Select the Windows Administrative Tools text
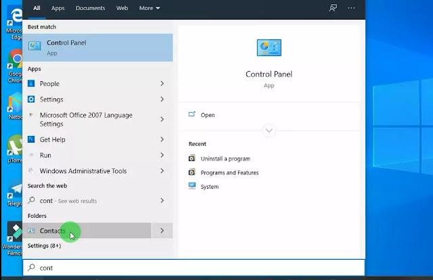This screenshot has height=280, width=433. (83, 171)
